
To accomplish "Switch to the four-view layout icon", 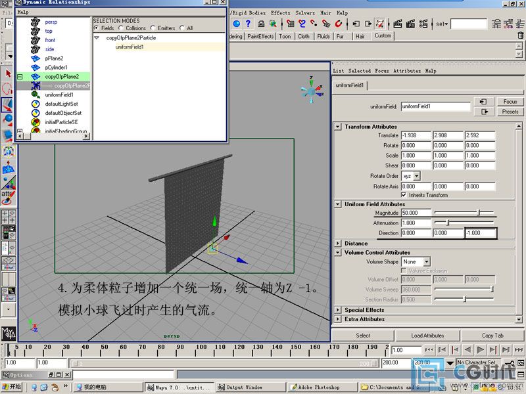I will click(x=9, y=217).
